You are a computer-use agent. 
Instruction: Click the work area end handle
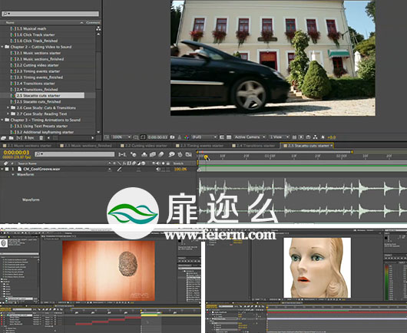(x=352, y=152)
